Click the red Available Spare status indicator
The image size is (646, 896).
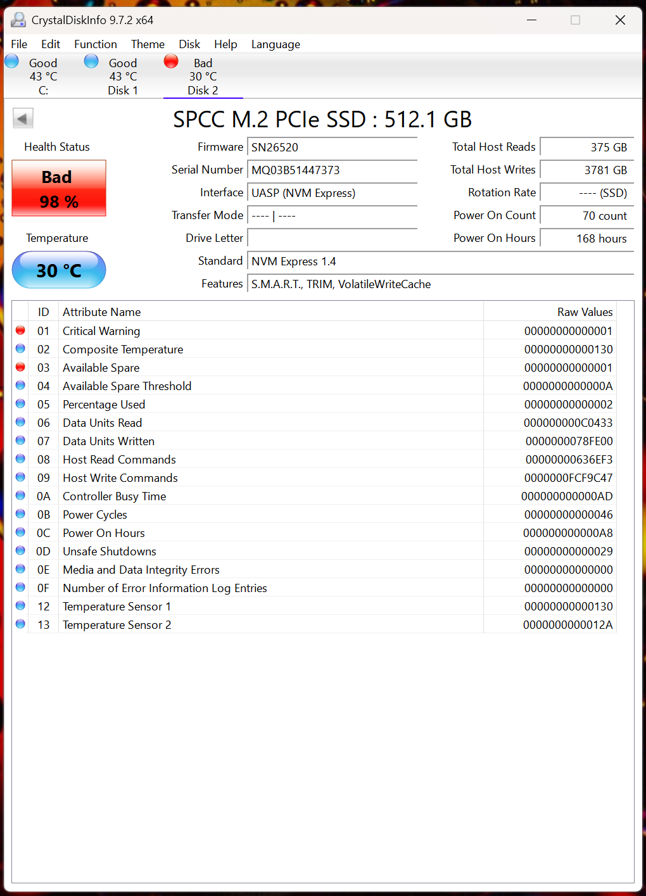pos(20,367)
